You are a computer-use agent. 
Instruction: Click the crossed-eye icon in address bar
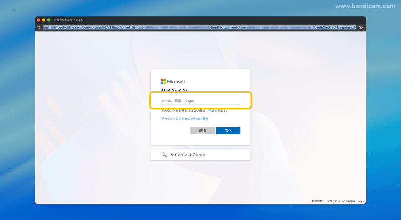(x=361, y=27)
